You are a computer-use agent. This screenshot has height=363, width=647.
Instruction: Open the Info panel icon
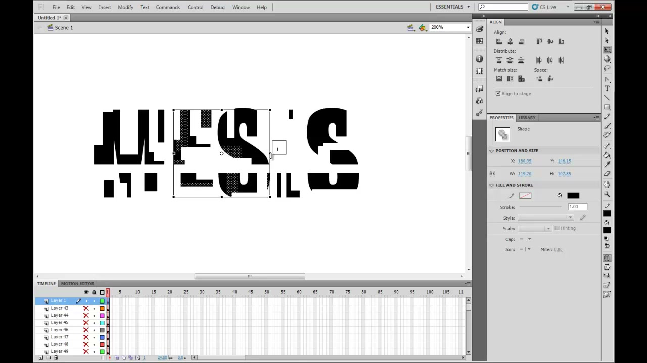tap(479, 59)
